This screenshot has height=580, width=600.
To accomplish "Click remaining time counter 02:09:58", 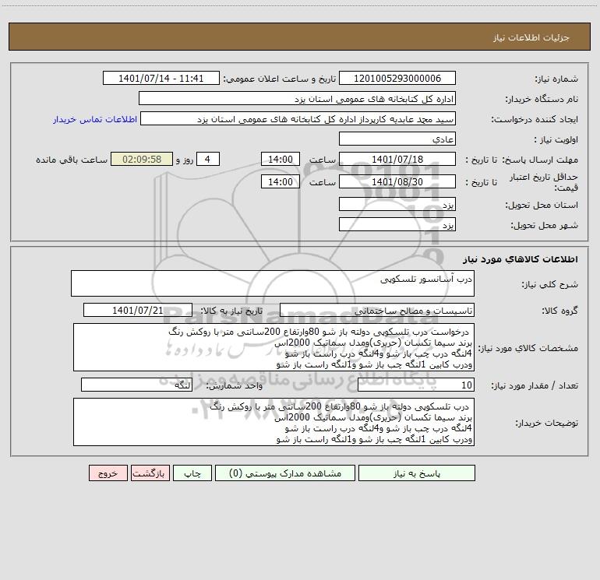I will 142,159.
